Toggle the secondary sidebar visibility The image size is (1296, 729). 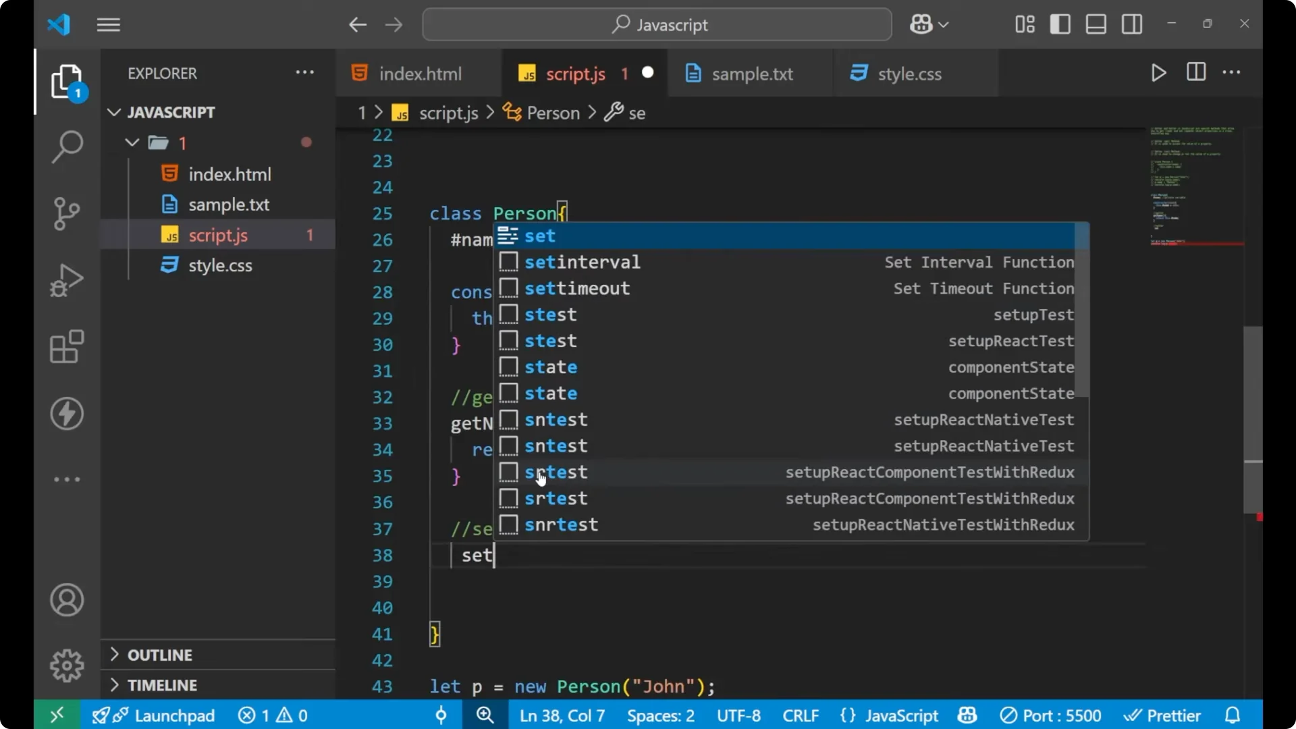click(1131, 24)
